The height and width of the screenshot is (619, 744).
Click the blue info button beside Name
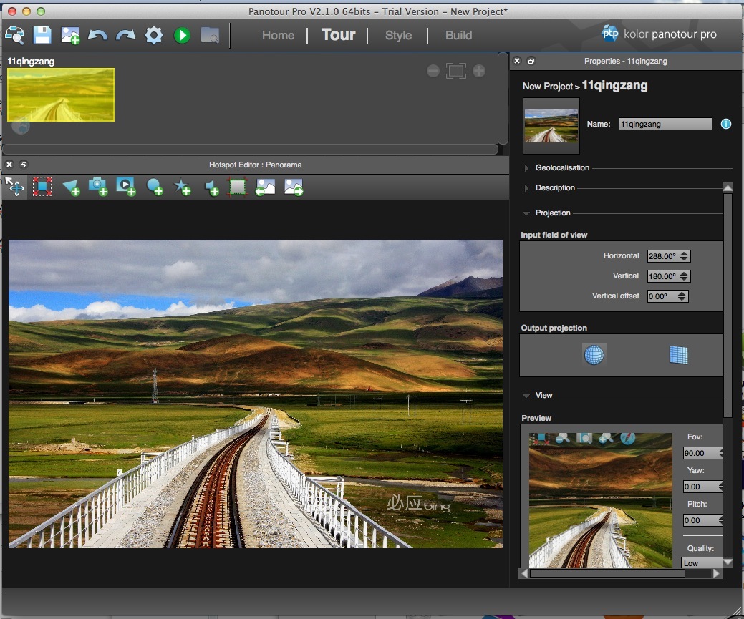click(x=725, y=124)
